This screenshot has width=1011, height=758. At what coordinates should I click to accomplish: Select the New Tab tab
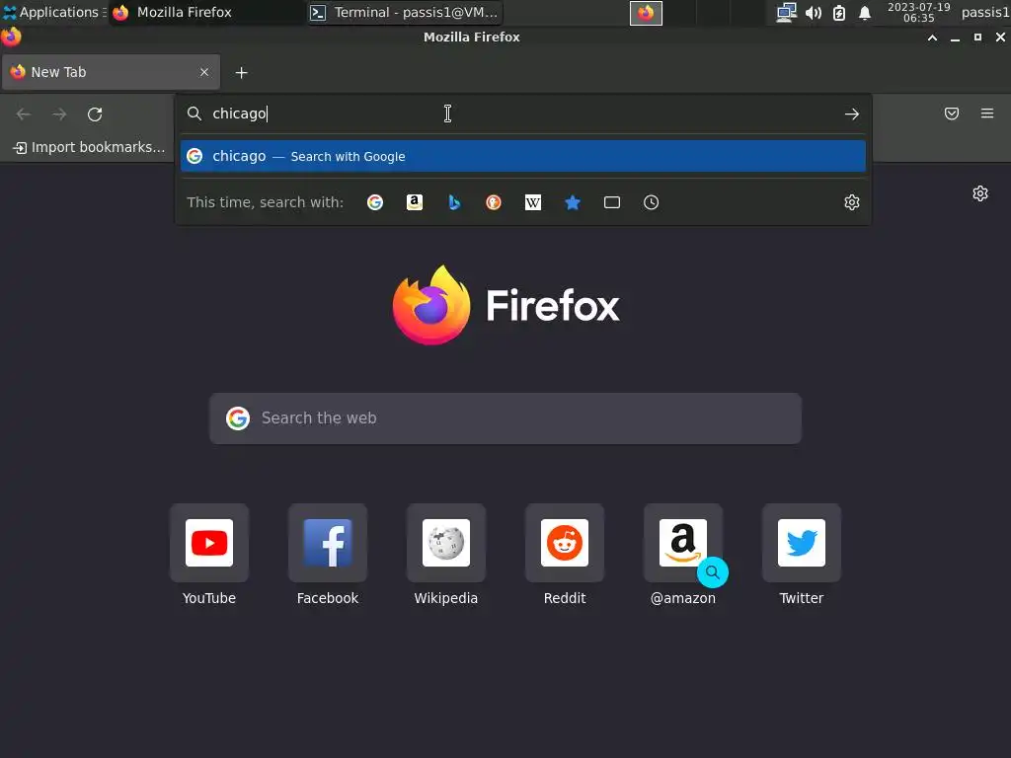click(x=111, y=72)
